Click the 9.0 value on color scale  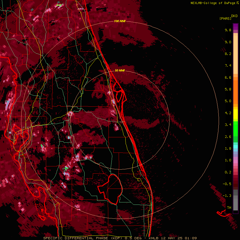(x=228, y=42)
